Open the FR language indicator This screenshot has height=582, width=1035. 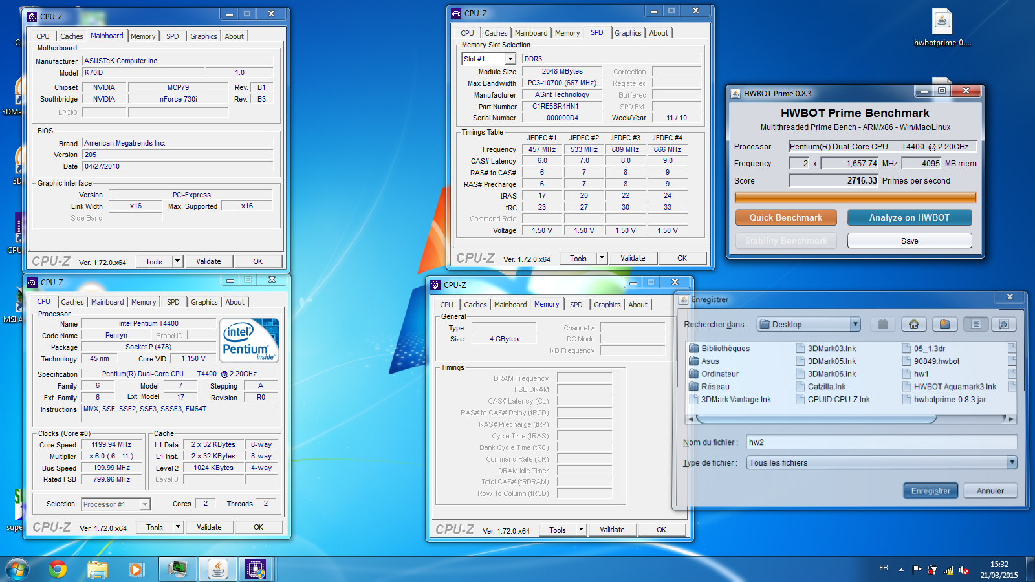click(x=884, y=568)
